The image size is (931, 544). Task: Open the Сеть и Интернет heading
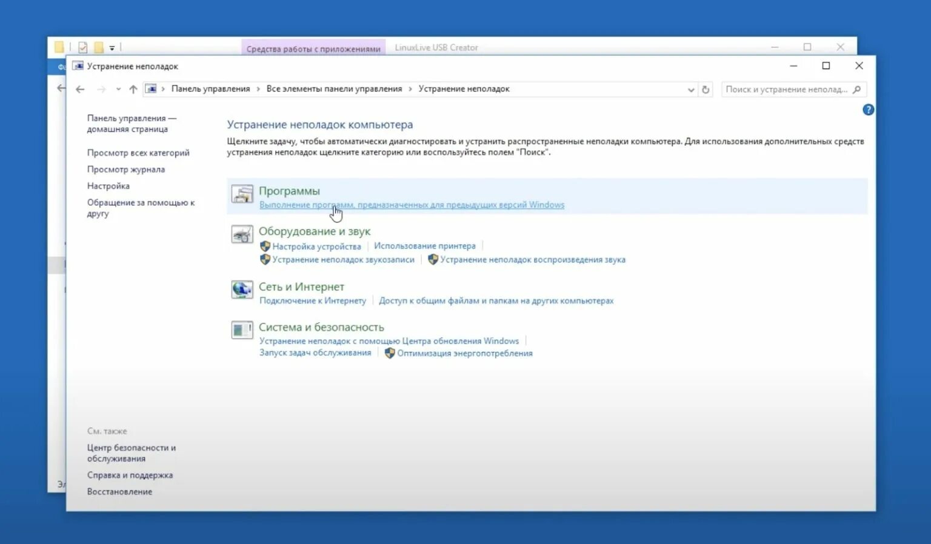(x=301, y=287)
